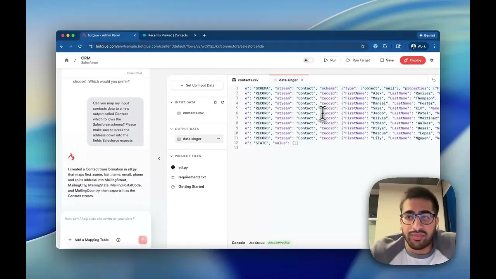Click the JOB_COMPLETED status badge
The image size is (496, 279).
[279, 243]
